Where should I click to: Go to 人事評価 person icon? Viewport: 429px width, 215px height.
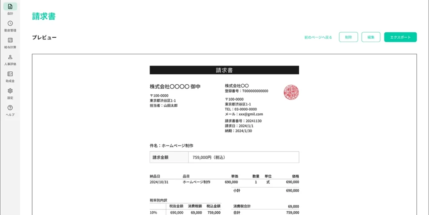(x=10, y=57)
